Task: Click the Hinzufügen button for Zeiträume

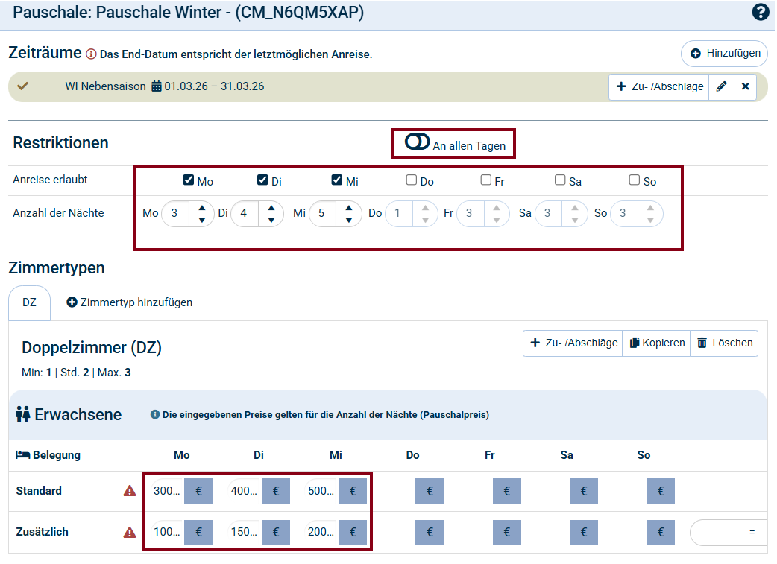Action: [x=725, y=54]
